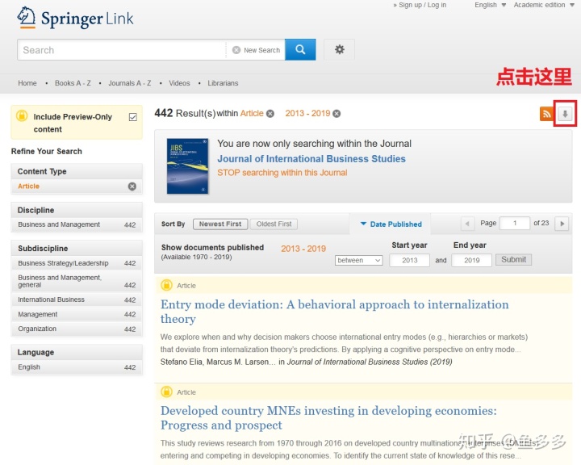Open Books A - Z
The width and height of the screenshot is (581, 465).
point(73,83)
